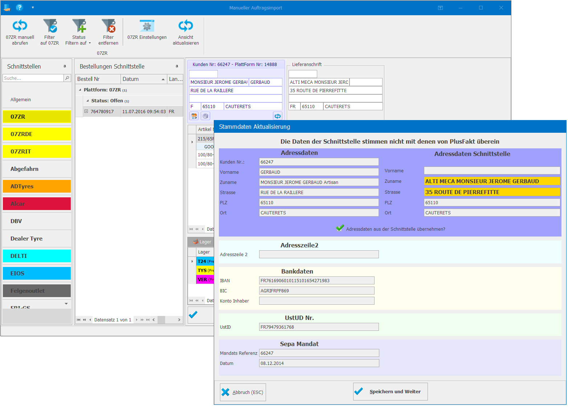This screenshot has height=407, width=568.
Task: Click the highlighted Strasse Schnittstelle field
Action: tap(492, 192)
